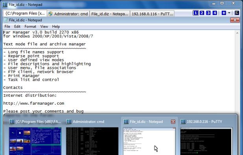The width and height of the screenshot is (243, 155).
Task: Switch to desktop number 2 button
Action: pos(202,13)
